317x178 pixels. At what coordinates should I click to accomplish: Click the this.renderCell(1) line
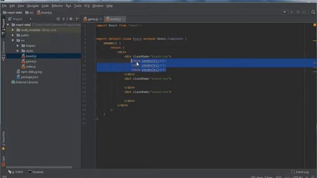point(149,65)
